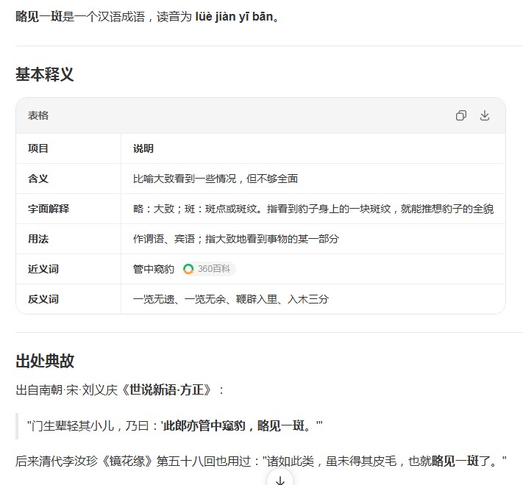Copy the table with the copy icon
The width and height of the screenshot is (523, 485).
[461, 115]
